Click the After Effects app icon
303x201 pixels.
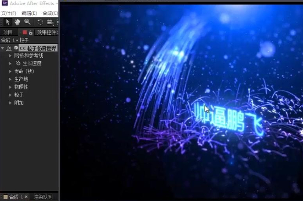point(5,3)
